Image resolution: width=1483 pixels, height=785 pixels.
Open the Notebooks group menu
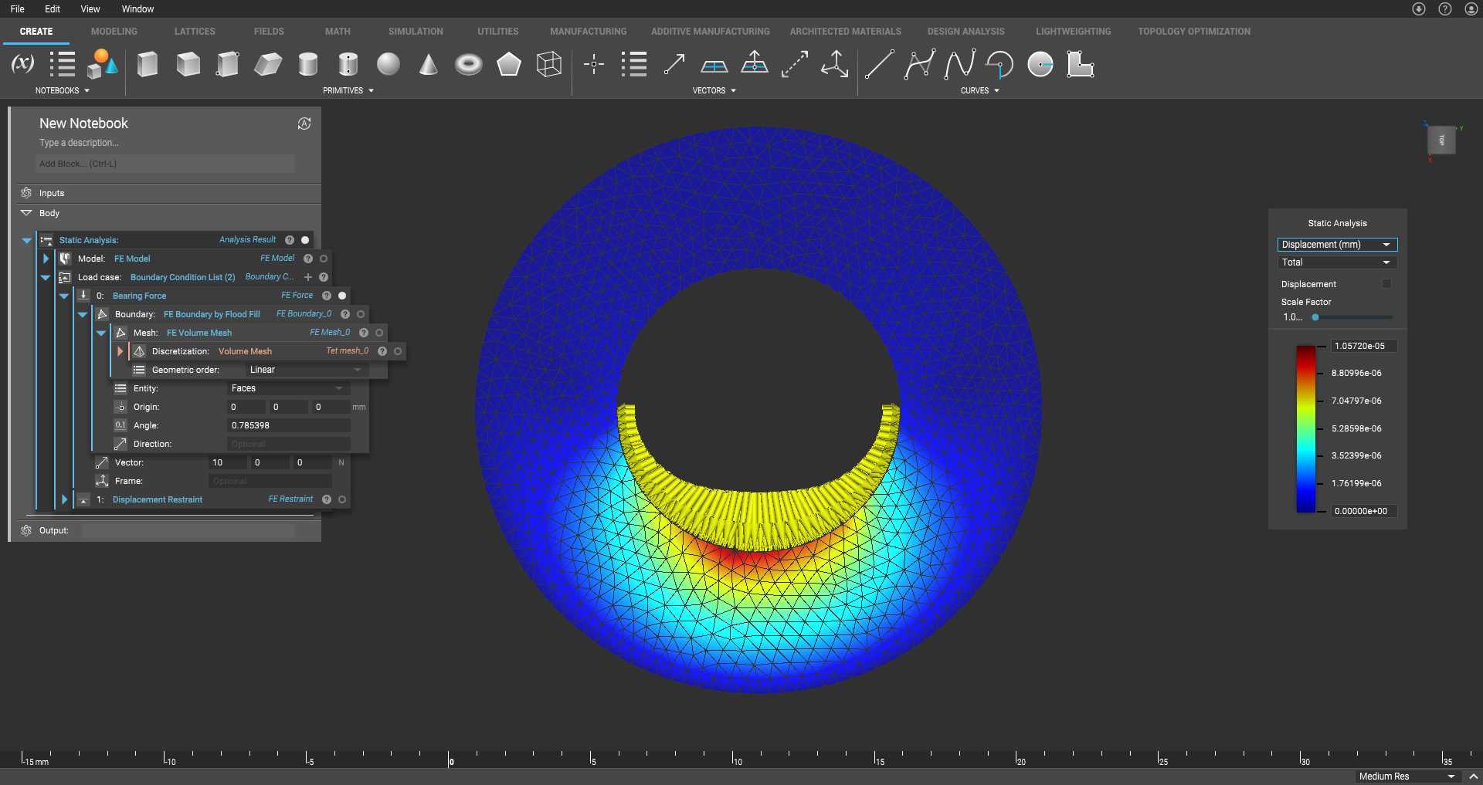click(x=63, y=90)
